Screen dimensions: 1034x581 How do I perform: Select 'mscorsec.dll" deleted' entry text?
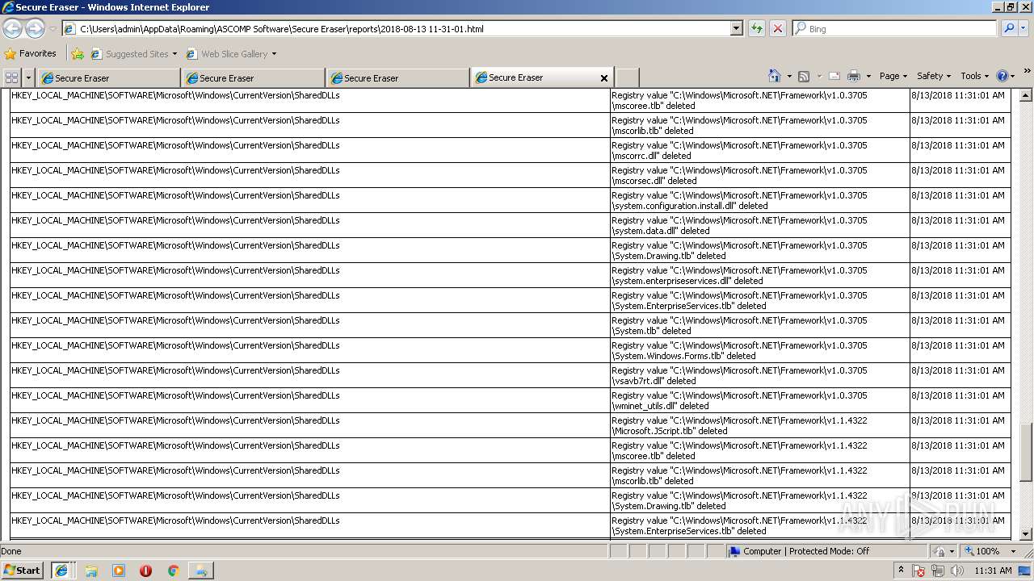654,181
